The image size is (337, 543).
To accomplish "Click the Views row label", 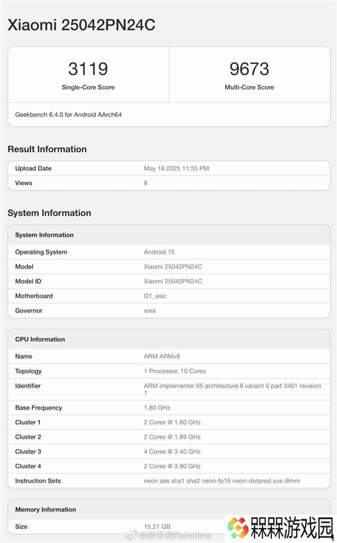I will 24,183.
